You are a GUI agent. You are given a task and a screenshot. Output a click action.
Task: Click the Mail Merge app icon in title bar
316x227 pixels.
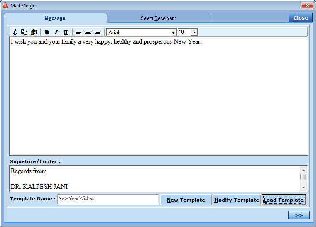coord(5,6)
